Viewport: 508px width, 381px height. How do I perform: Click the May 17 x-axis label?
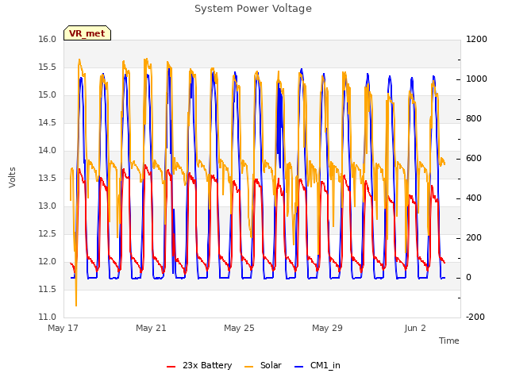63,328
